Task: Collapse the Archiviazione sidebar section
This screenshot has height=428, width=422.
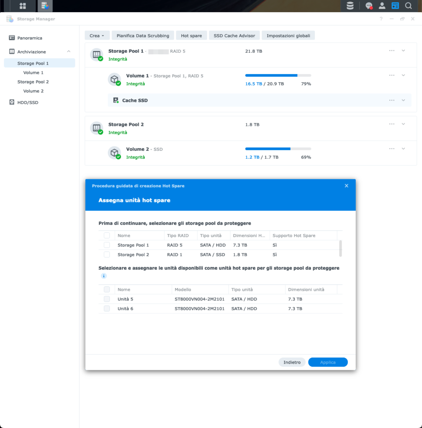Action: point(69,51)
